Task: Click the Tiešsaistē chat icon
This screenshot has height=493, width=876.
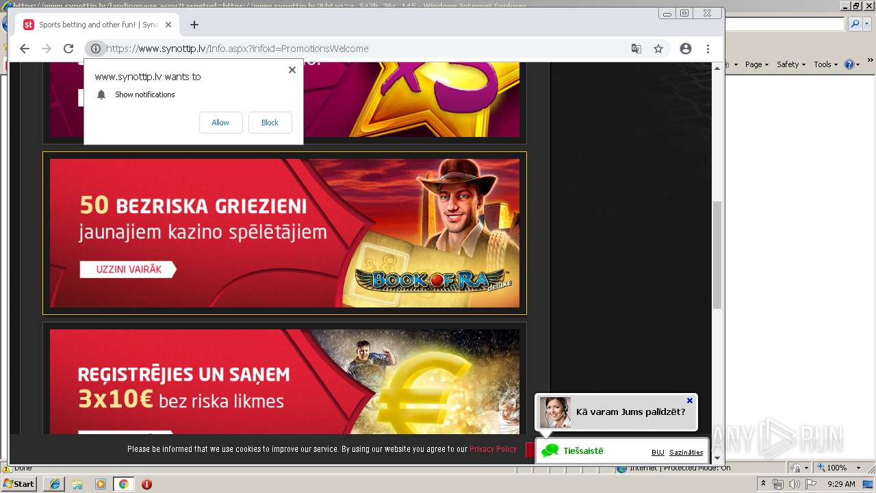Action: (550, 451)
